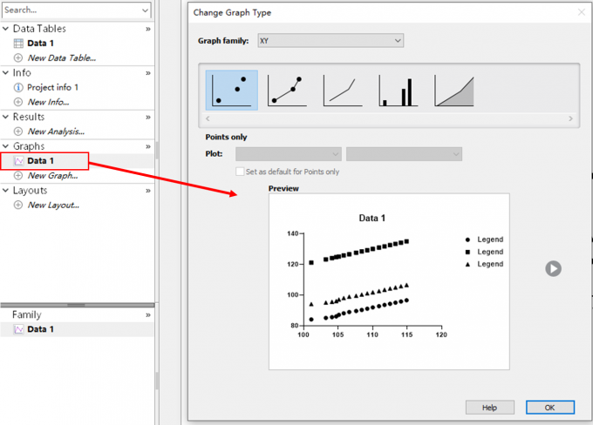593x425 pixels.
Task: Select the points and connecting line graph type
Action: 287,91
